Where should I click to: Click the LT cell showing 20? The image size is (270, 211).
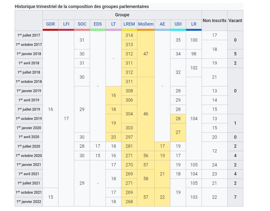tap(113, 137)
